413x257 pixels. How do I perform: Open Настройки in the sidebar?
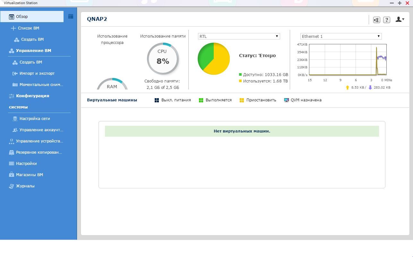point(26,164)
